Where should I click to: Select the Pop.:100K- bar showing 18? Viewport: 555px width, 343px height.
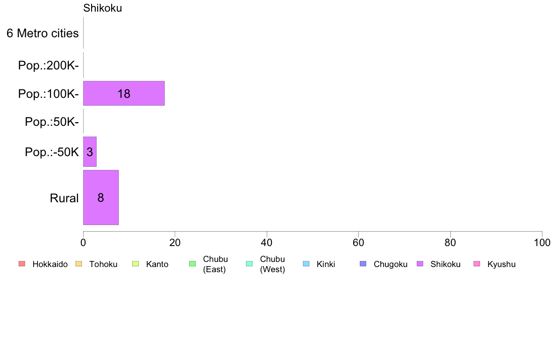[124, 93]
